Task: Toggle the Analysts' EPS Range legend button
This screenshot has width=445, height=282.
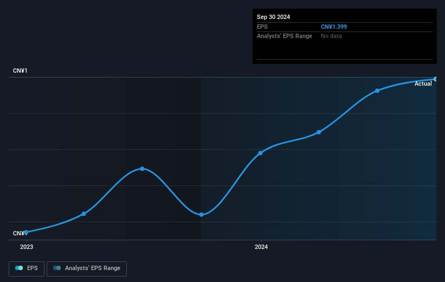Action: point(87,268)
